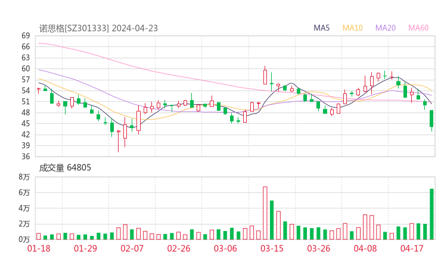Click the 02-26 date axis label
The image size is (441, 262).
[179, 248]
